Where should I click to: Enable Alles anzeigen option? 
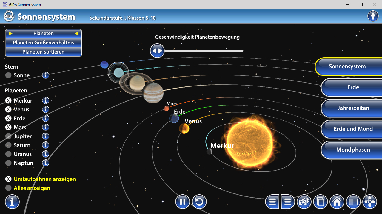[x=8, y=188]
